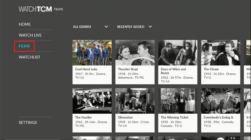
Task: Click '1949 . 1h 36m . Crime' details
Action: point(134,122)
